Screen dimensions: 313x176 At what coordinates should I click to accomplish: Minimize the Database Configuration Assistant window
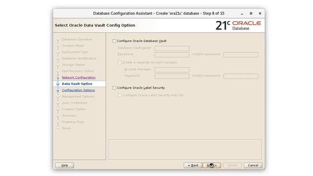click(242, 14)
